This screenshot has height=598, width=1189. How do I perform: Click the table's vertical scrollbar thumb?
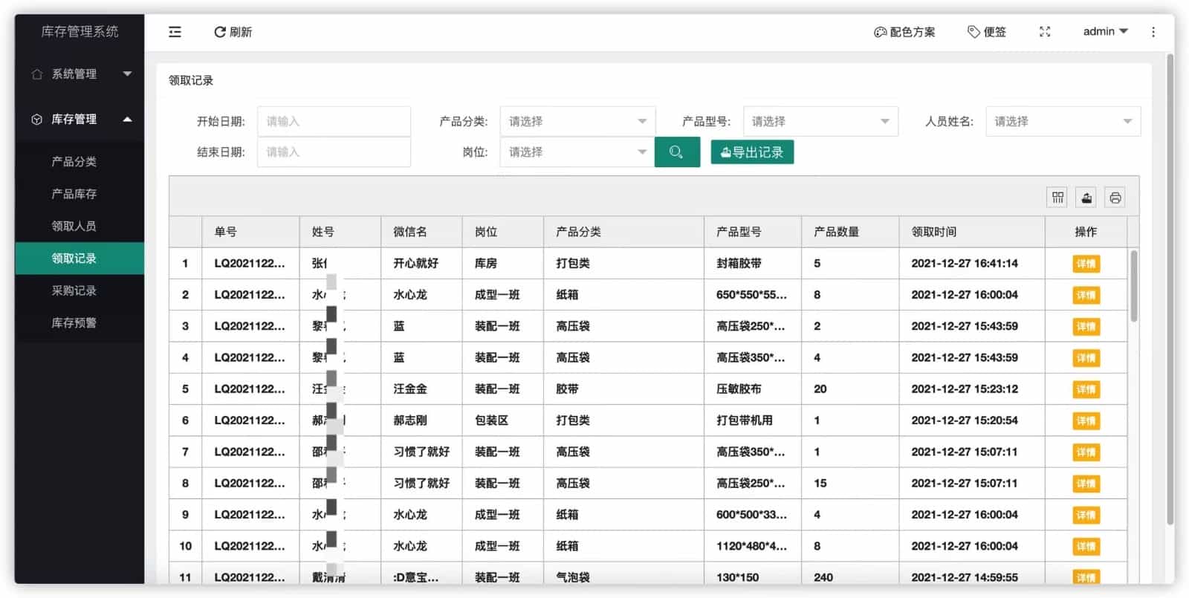[x=1133, y=286]
